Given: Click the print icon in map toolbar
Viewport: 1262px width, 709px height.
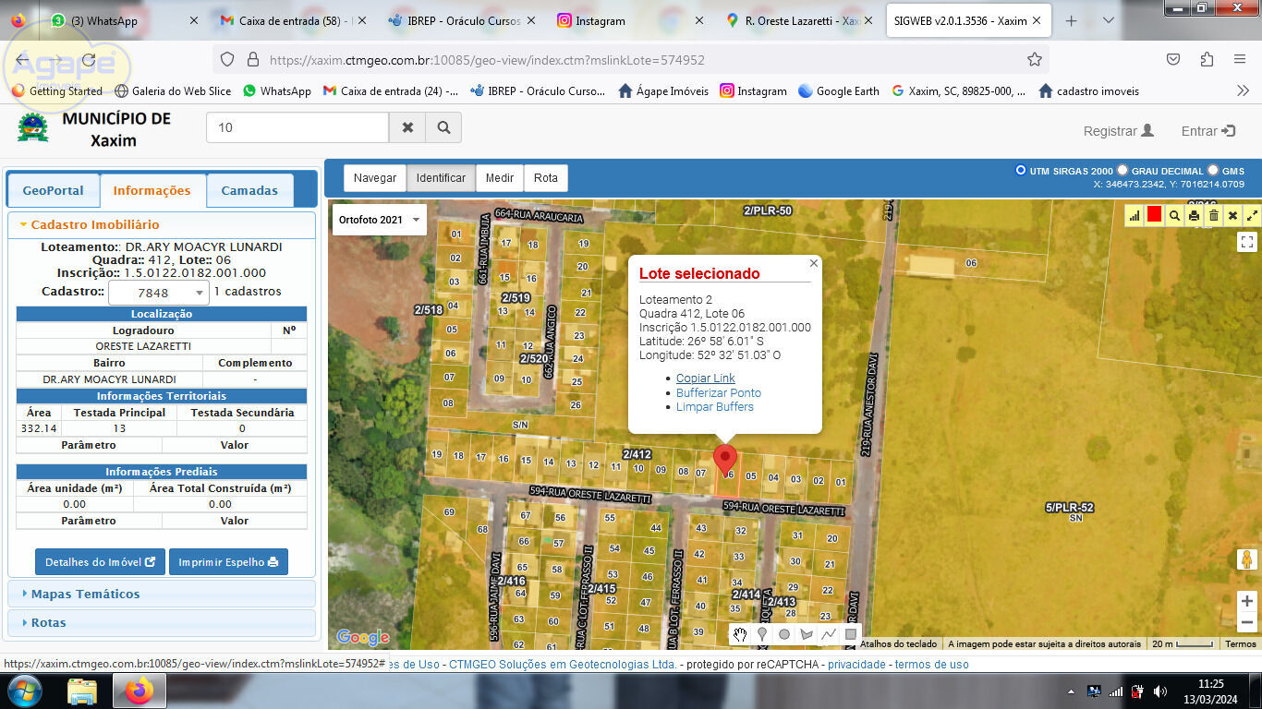Looking at the screenshot, I should click(x=1194, y=216).
